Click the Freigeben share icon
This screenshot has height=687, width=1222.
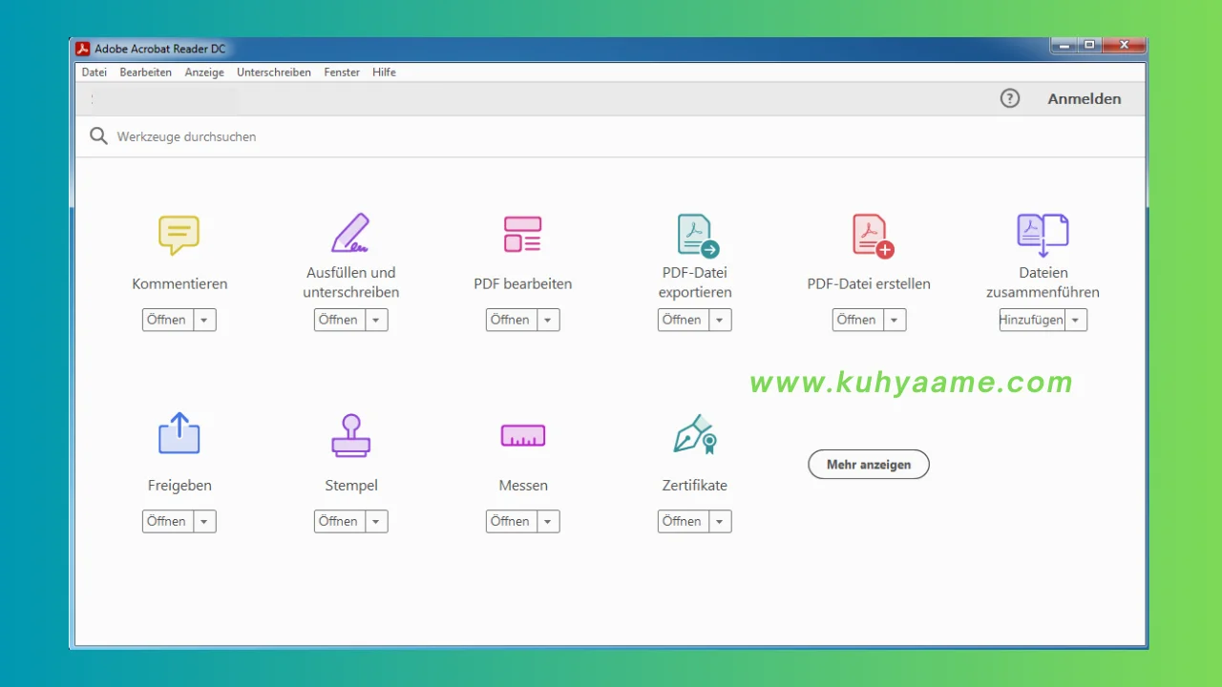(179, 433)
